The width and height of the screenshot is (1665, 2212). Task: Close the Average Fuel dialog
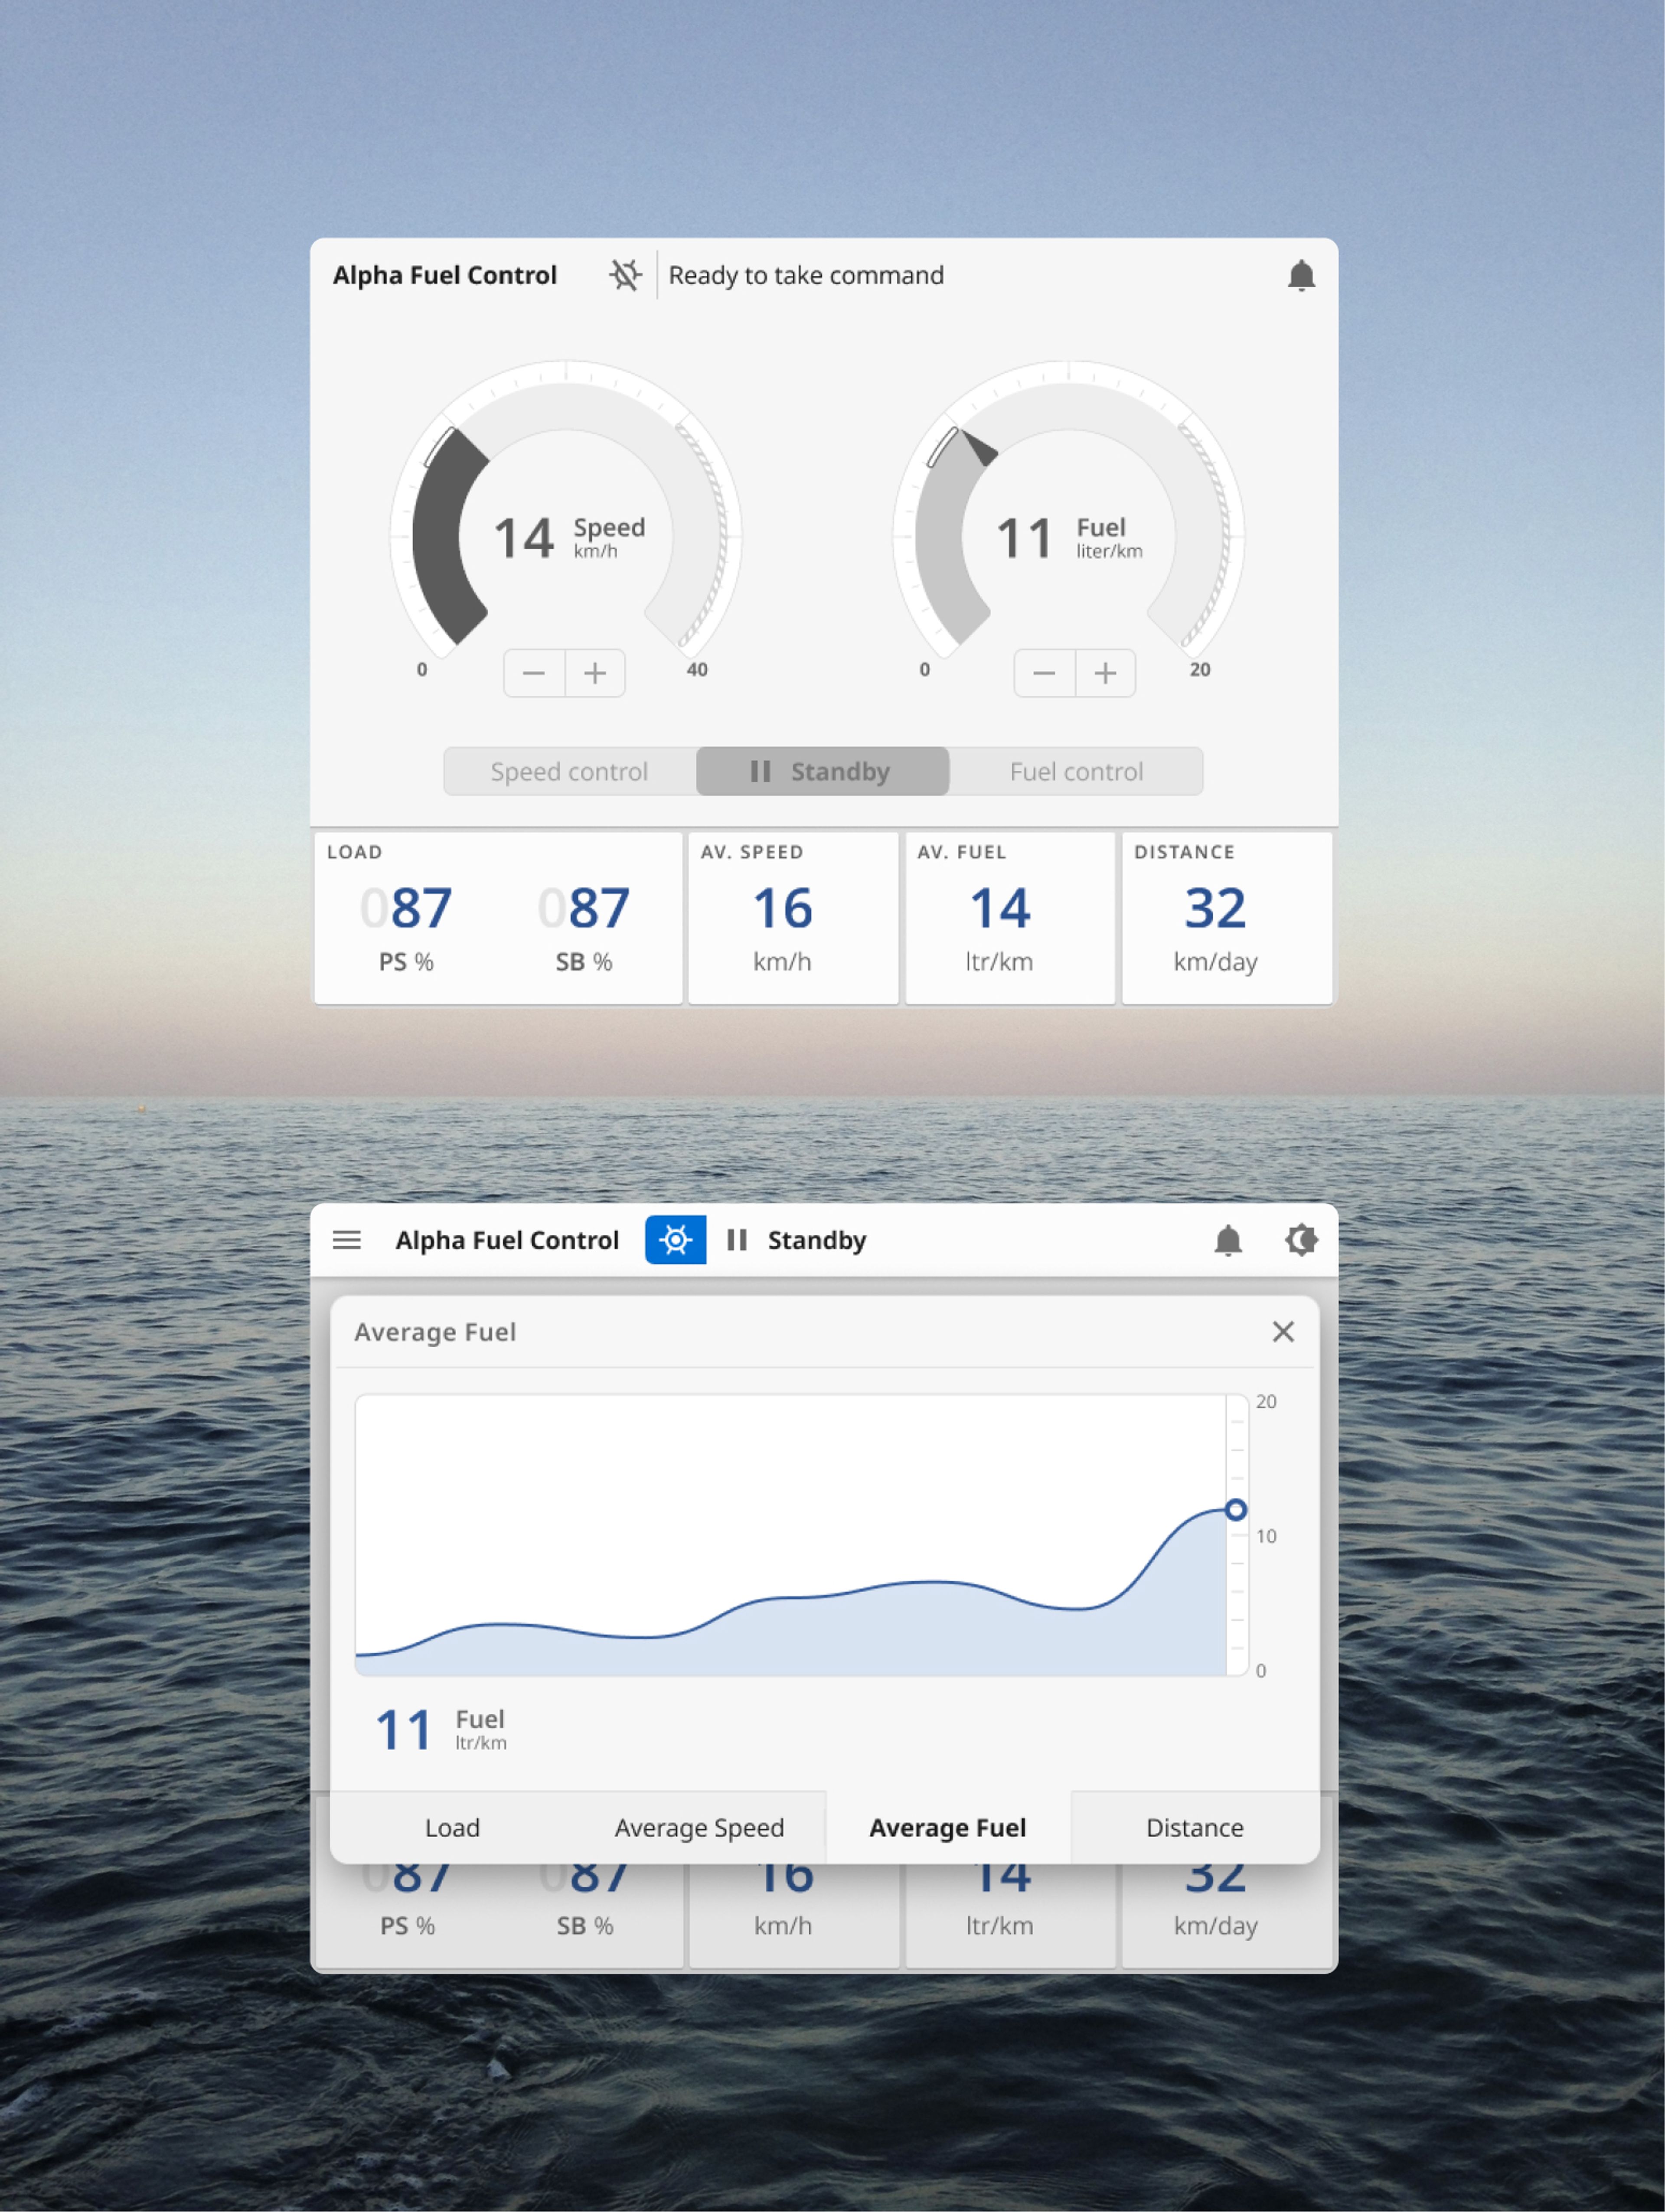1283,1331
